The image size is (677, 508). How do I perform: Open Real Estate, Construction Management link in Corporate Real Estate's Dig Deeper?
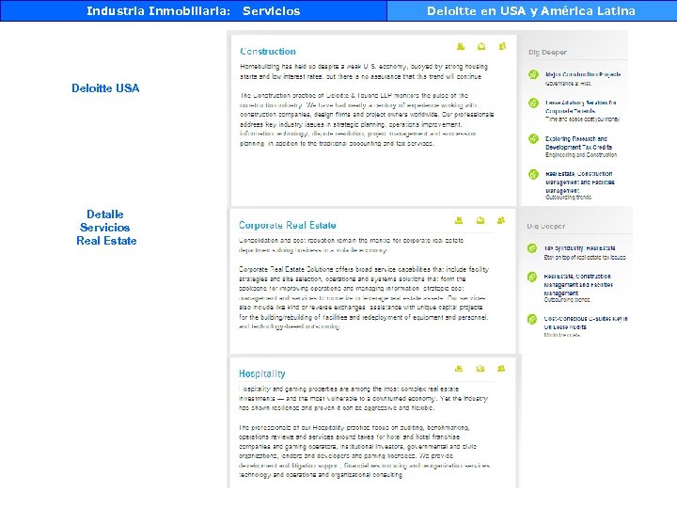point(578,284)
